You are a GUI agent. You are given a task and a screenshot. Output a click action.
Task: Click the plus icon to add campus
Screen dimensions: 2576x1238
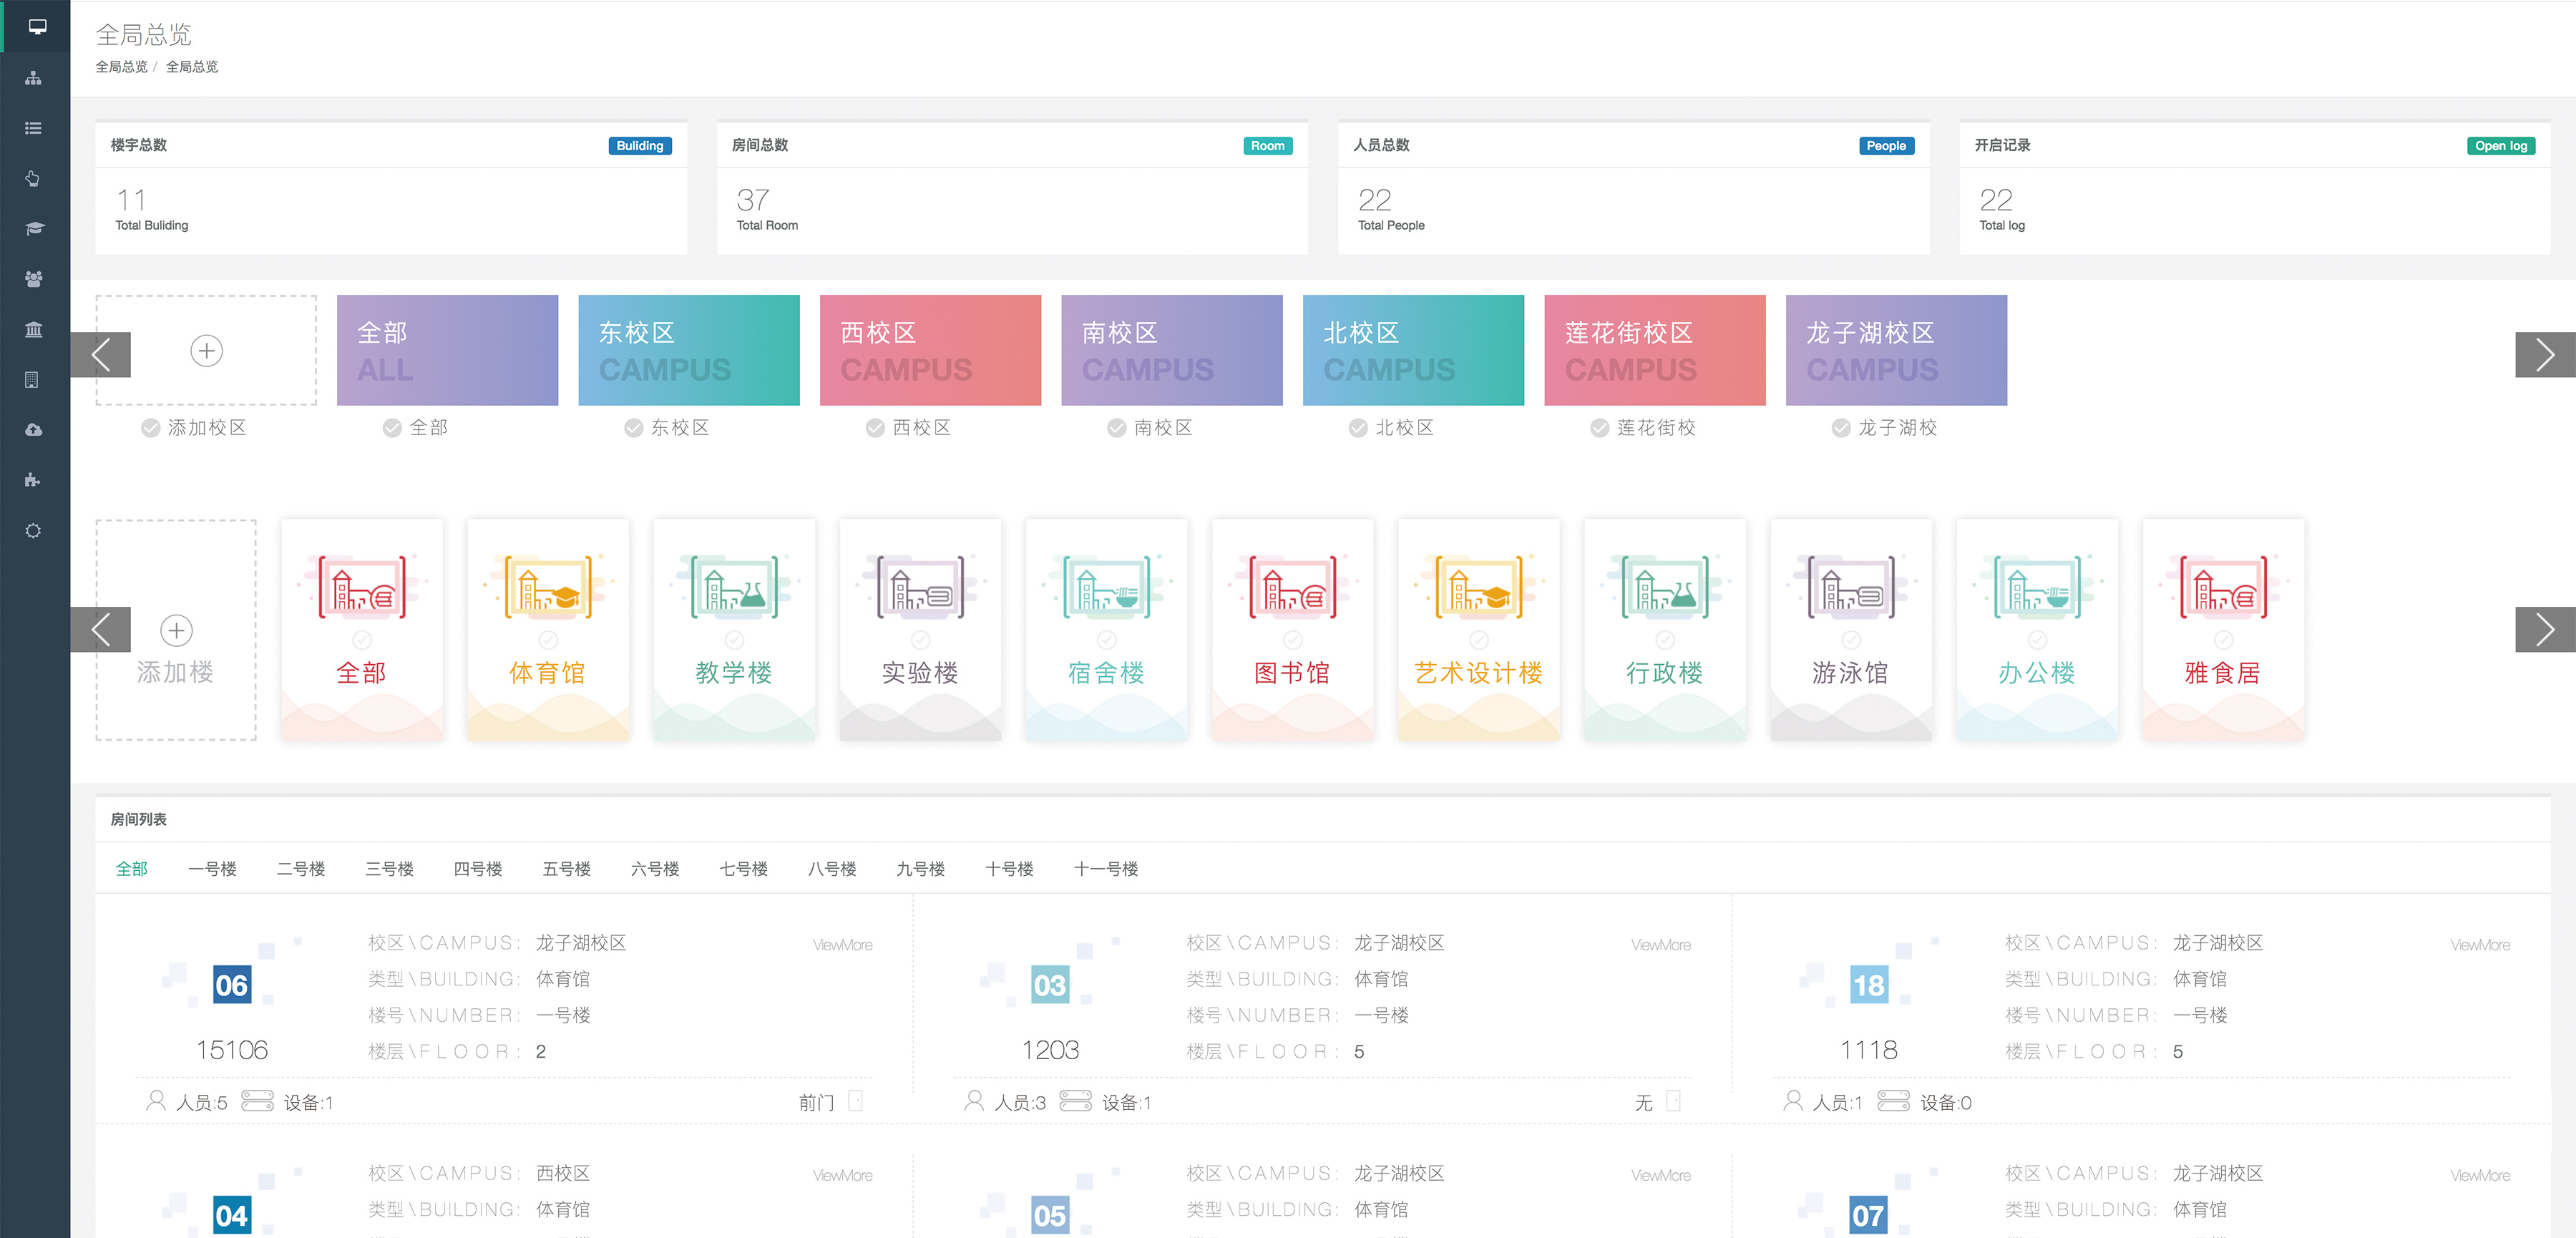pyautogui.click(x=207, y=351)
